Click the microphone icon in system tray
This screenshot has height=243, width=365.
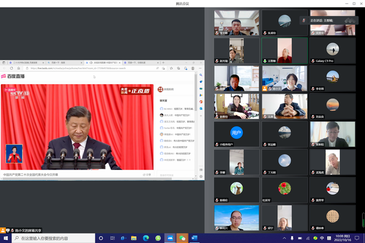292,238
